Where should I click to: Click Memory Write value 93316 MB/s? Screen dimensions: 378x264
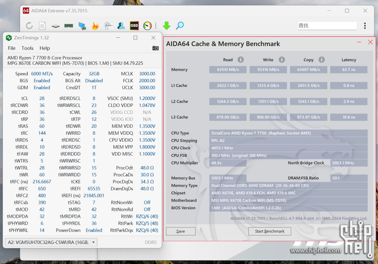click(268, 69)
